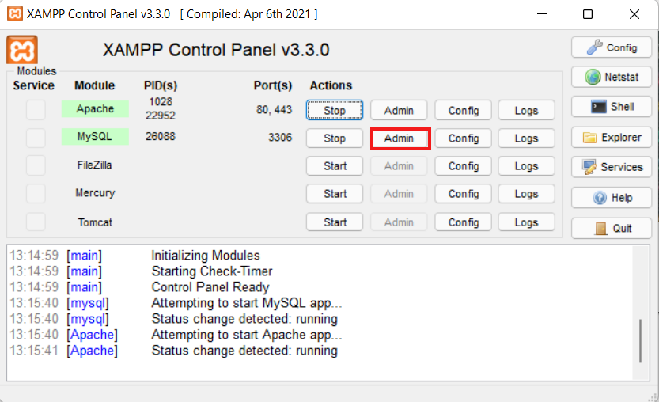Click the Quit button
Viewport: 659px width, 402px height.
612,229
